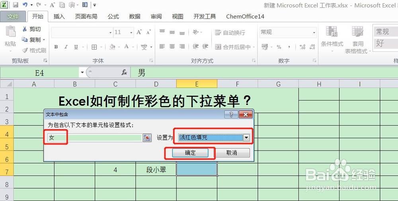This screenshot has height=201, width=398.
Task: Click the Increase Font Size icon in ribbon
Action: click(139, 32)
